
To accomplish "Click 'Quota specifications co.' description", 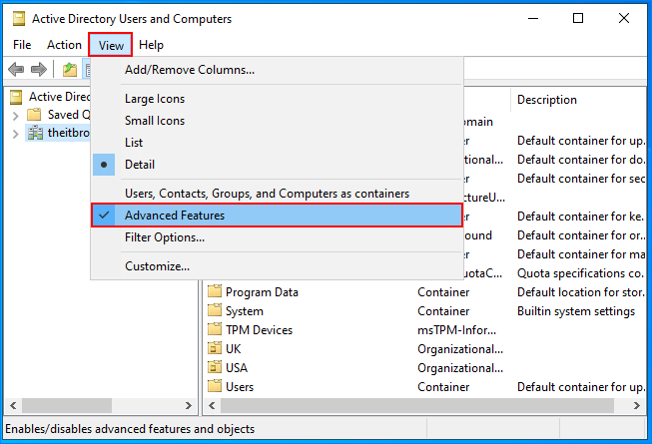I will pyautogui.click(x=580, y=273).
